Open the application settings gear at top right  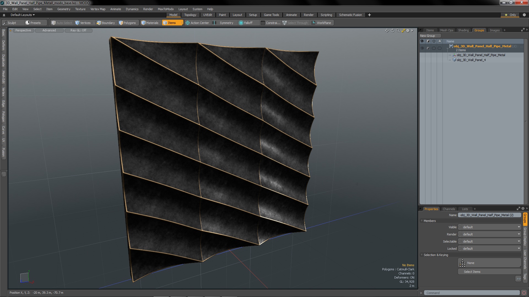[x=524, y=15]
